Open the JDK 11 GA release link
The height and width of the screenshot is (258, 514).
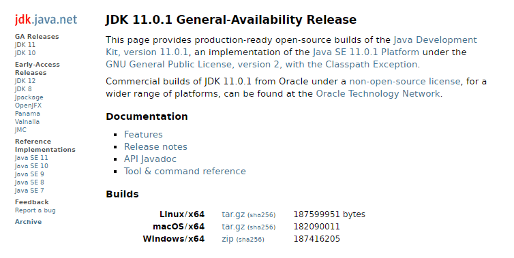click(x=25, y=45)
